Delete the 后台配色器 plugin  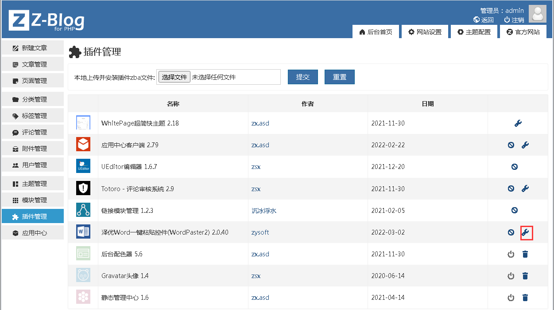525,254
